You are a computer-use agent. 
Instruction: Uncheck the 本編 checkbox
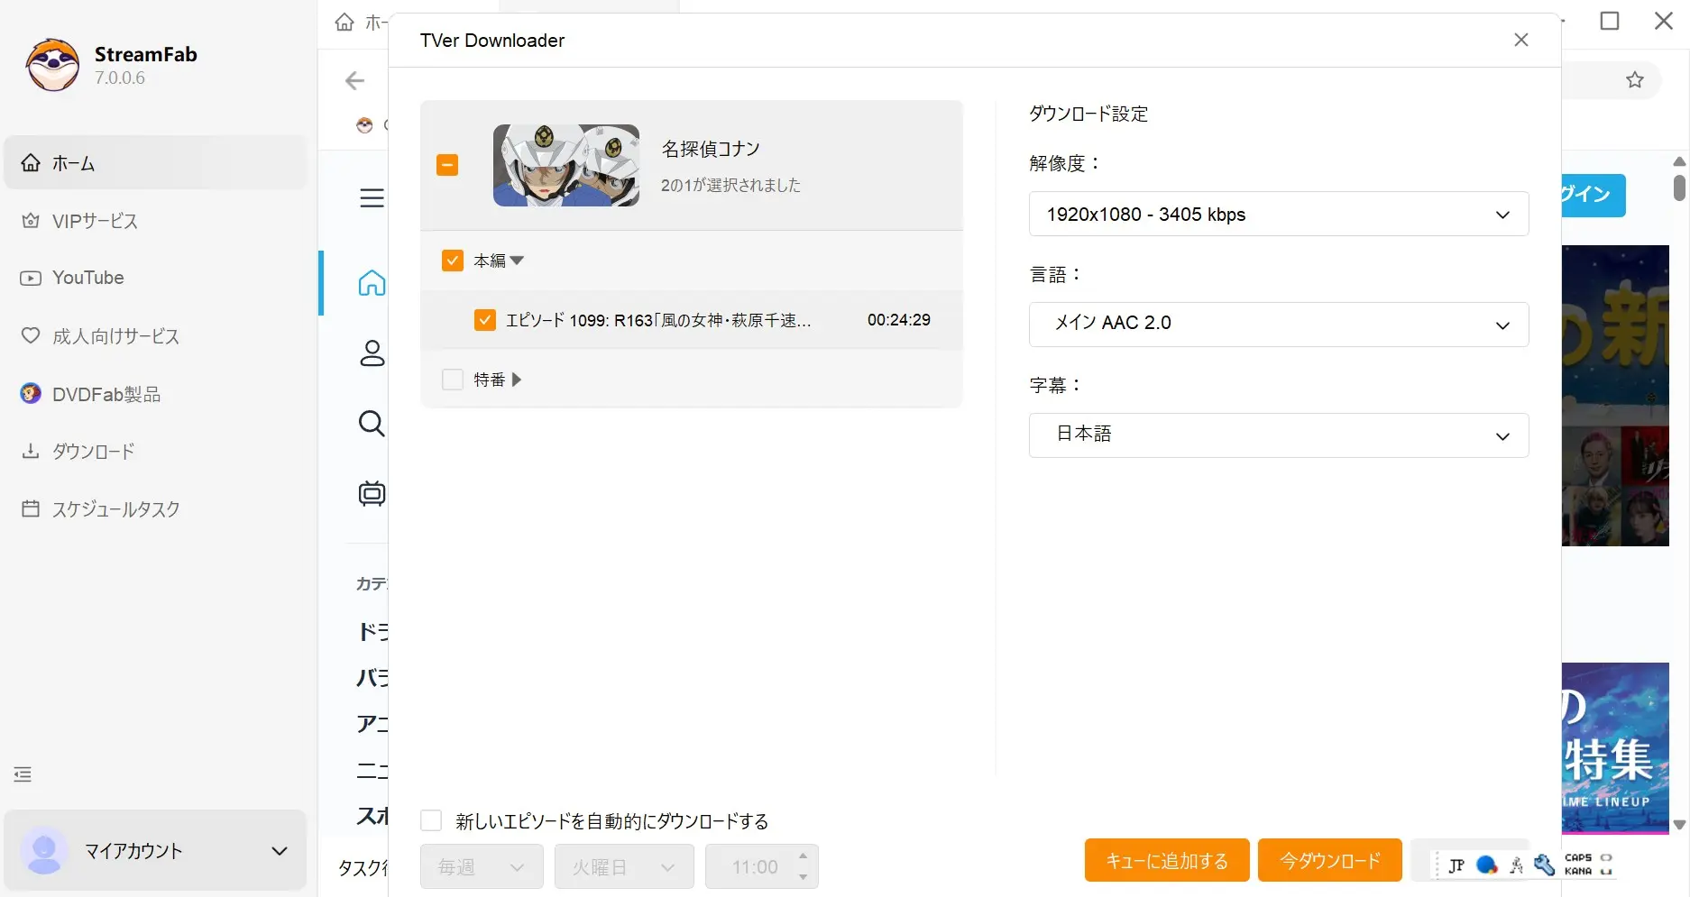(453, 261)
